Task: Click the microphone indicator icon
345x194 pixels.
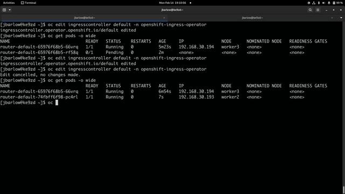Action: (329, 3)
